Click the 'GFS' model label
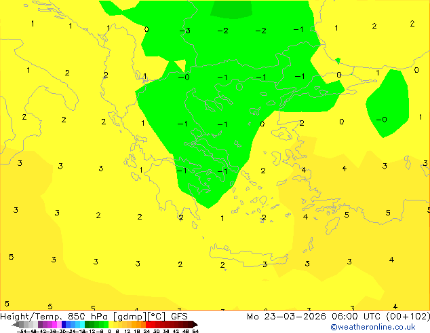This screenshot has height=333, width=430. tap(179, 317)
